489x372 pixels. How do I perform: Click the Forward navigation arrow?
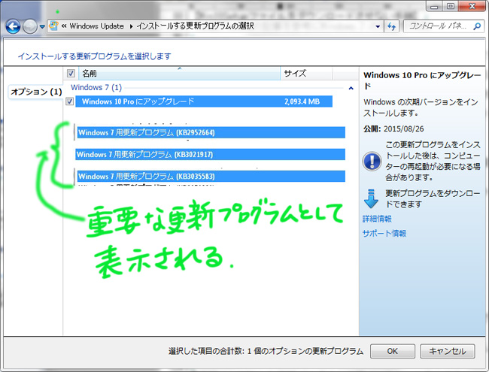pyautogui.click(x=30, y=26)
